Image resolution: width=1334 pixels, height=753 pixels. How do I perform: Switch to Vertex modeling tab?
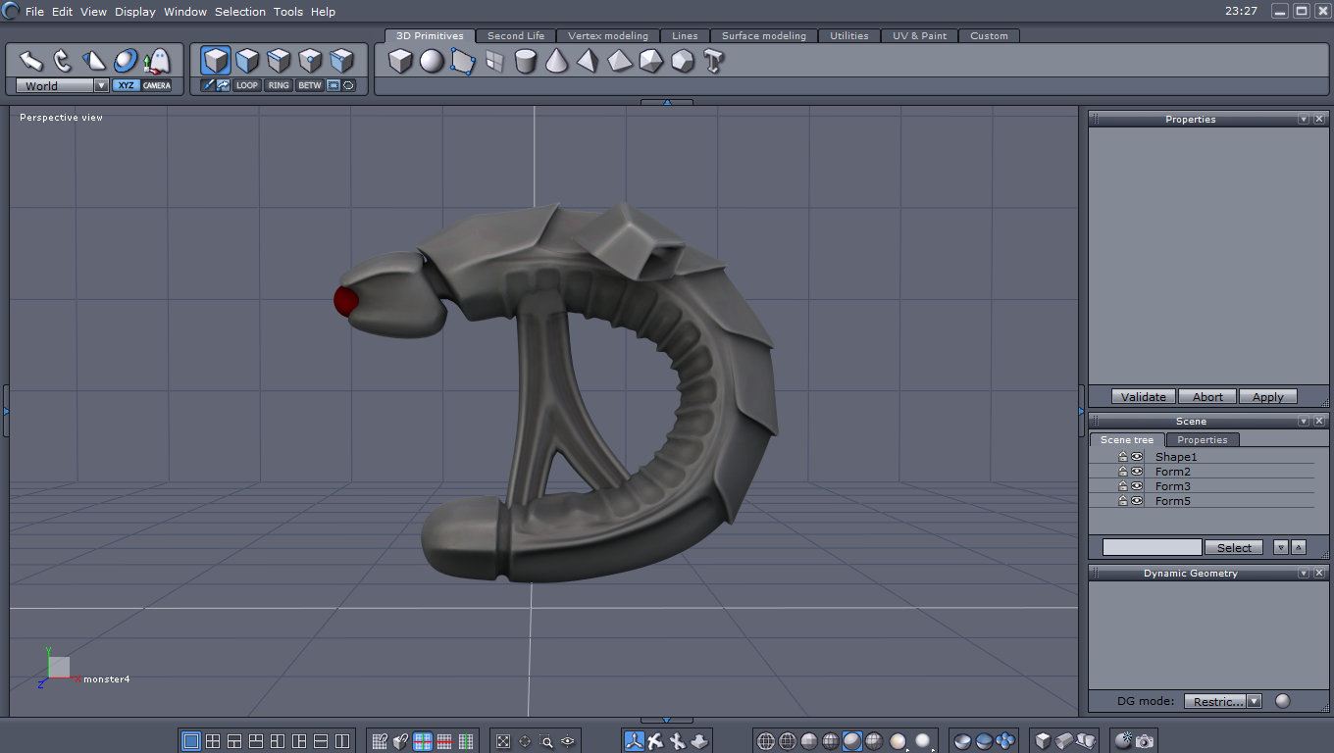pyautogui.click(x=608, y=35)
